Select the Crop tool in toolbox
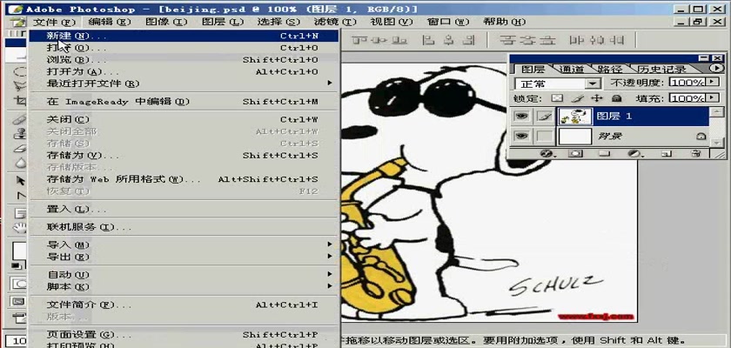Image resolution: width=731 pixels, height=348 pixels. (x=19, y=101)
